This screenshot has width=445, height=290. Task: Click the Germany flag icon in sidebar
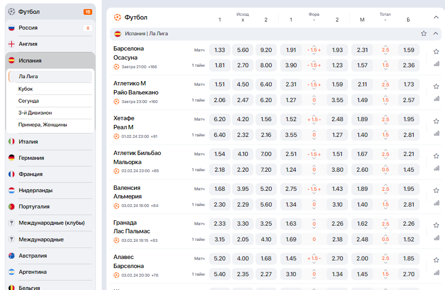pyautogui.click(x=11, y=157)
